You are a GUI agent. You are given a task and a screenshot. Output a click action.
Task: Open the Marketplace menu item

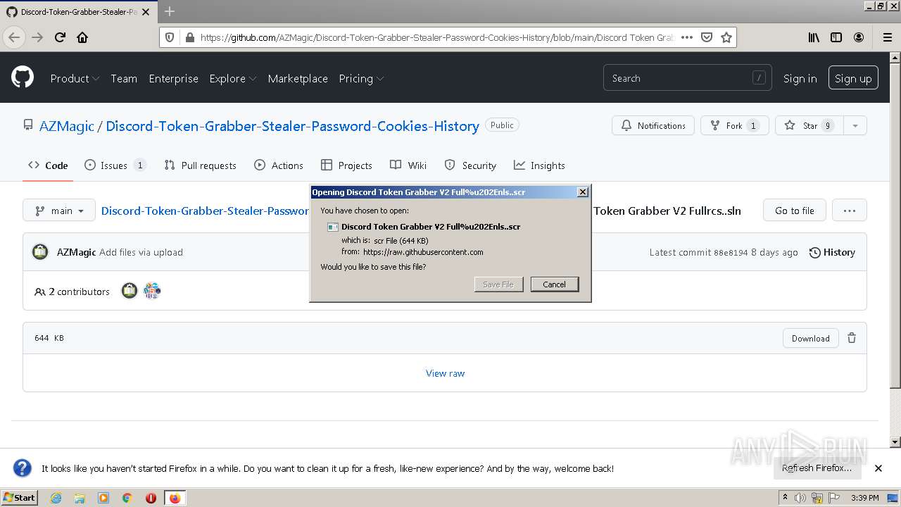tap(298, 78)
